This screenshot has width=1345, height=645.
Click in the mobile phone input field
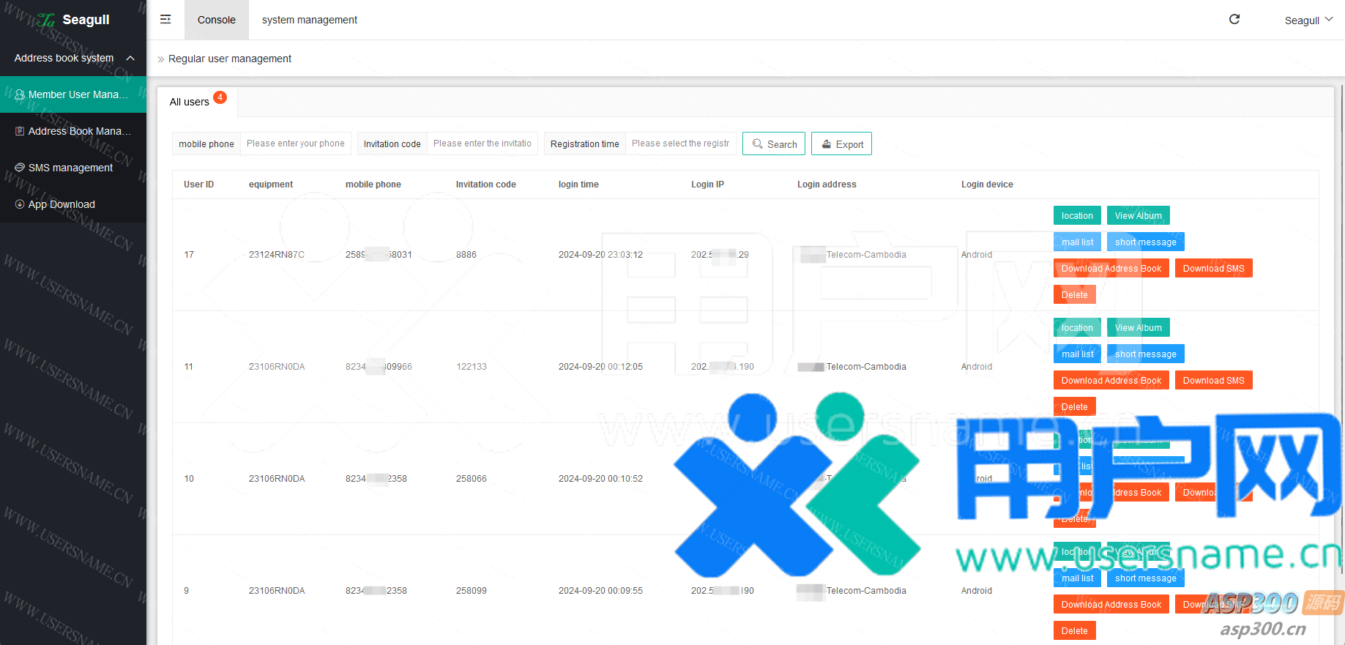click(x=296, y=143)
